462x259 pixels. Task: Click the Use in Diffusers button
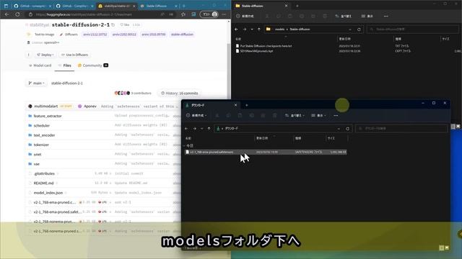(74, 55)
